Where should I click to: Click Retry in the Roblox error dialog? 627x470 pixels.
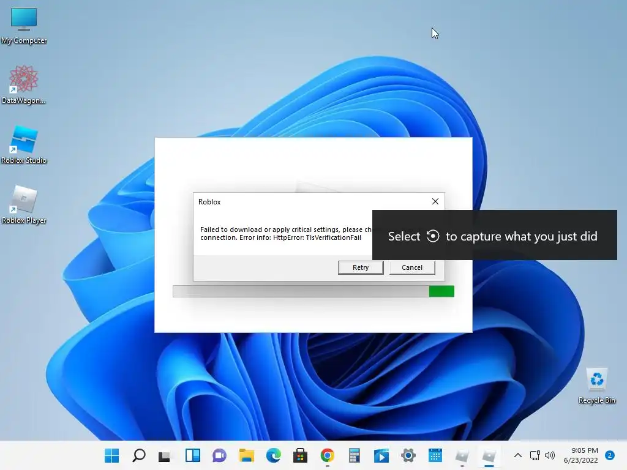(360, 267)
